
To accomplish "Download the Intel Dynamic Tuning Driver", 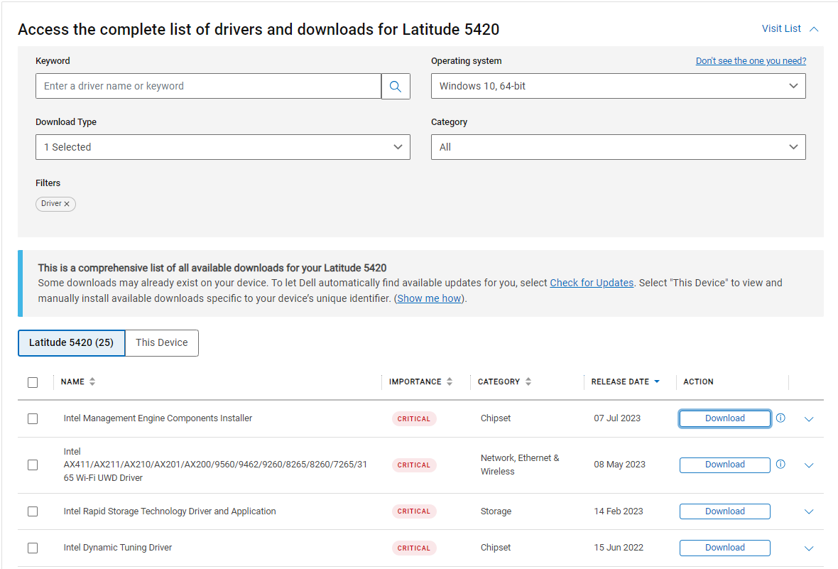I will [724, 548].
